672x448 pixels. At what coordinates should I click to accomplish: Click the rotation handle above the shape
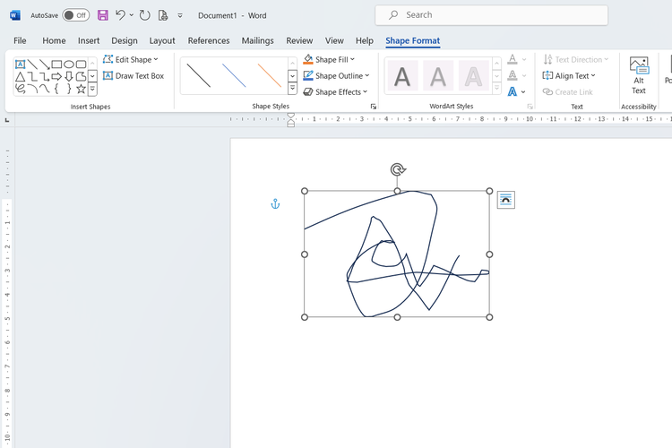pyautogui.click(x=398, y=169)
